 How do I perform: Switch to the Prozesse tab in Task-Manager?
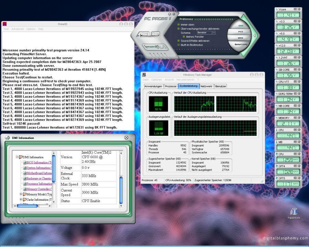pos(171,86)
